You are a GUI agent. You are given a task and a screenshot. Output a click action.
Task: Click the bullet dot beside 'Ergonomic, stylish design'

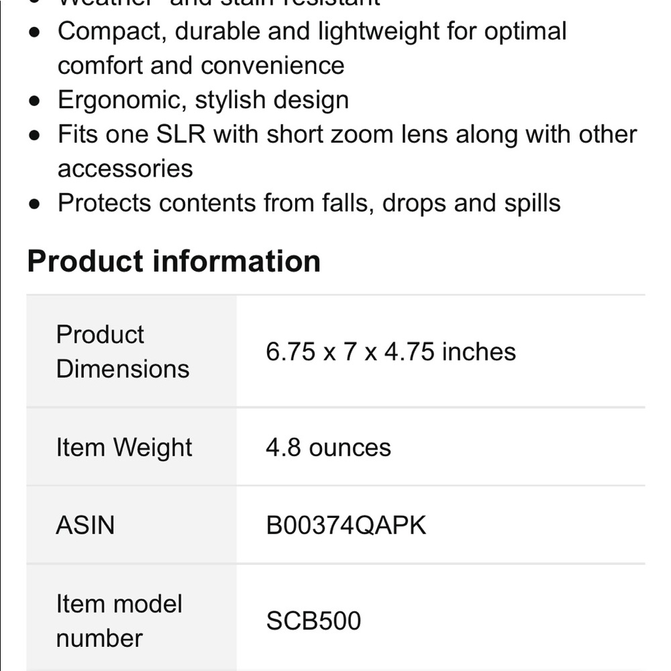(36, 101)
